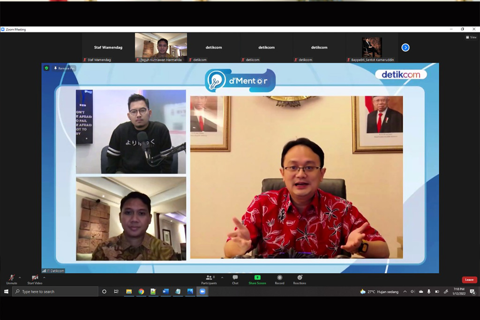Open the Windows Start menu

[x=6, y=291]
